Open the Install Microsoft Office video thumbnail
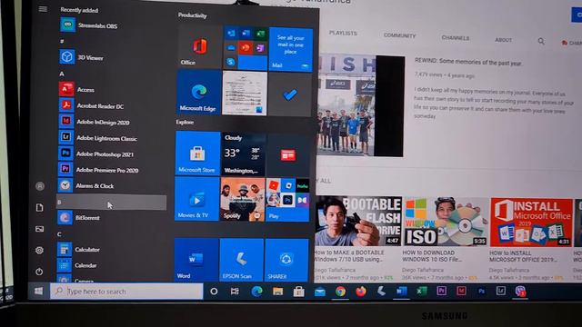This screenshot has height=327, width=582. pos(531,222)
